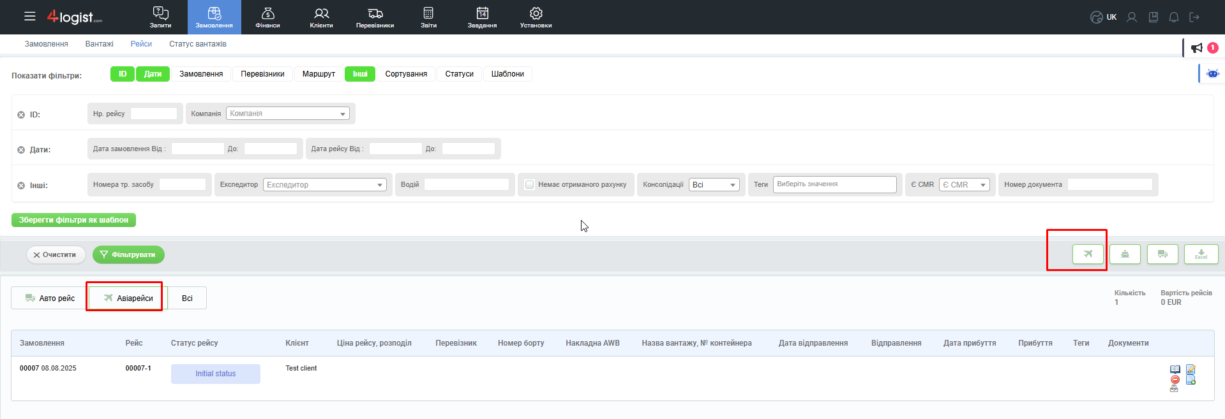
Task: Open voyage details book icon
Action: point(1175,369)
